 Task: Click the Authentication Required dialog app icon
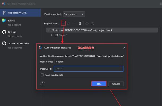point(40,47)
